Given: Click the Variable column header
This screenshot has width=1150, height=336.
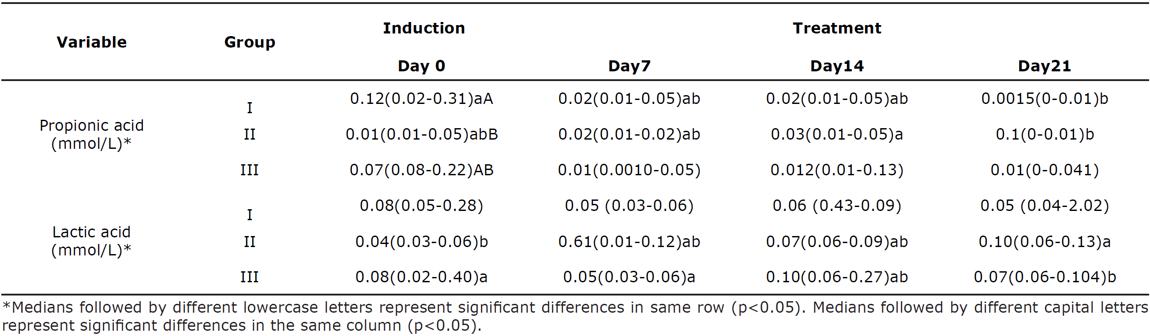Looking at the screenshot, I should click(x=91, y=42).
